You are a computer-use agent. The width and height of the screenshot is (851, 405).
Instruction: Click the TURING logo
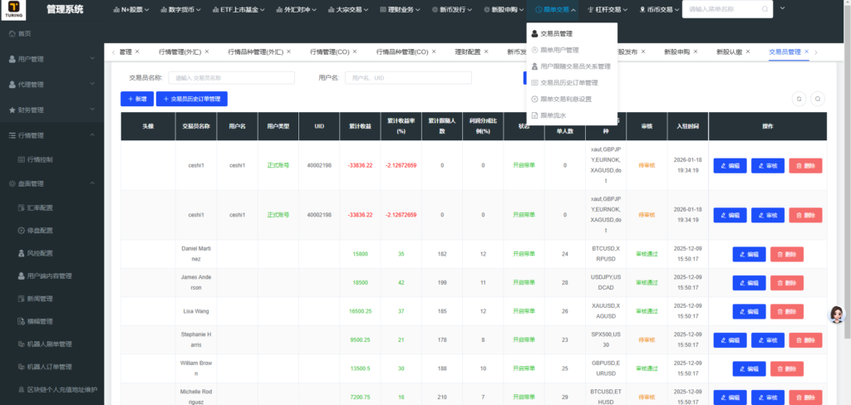(13, 9)
